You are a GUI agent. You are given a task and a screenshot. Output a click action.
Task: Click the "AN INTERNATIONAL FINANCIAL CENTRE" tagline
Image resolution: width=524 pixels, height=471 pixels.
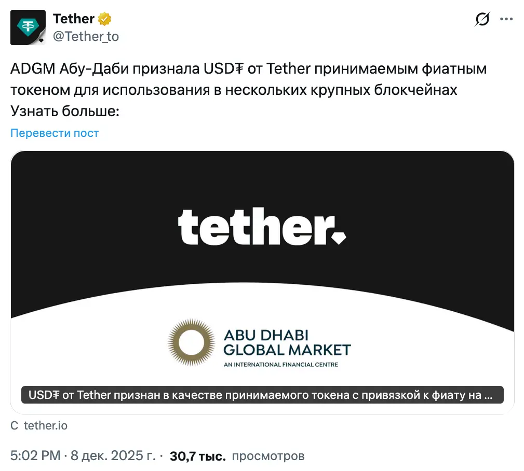point(280,365)
